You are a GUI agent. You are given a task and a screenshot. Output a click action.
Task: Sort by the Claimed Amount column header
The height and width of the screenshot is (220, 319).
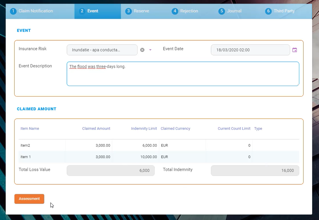[96, 129]
